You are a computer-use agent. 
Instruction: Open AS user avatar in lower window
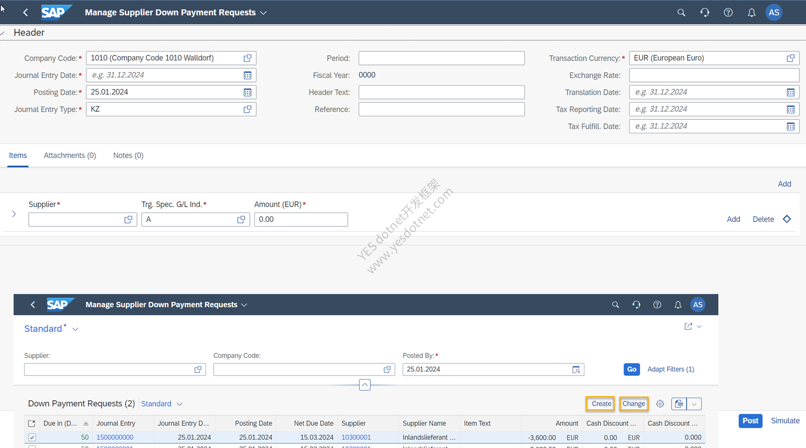[x=698, y=305]
